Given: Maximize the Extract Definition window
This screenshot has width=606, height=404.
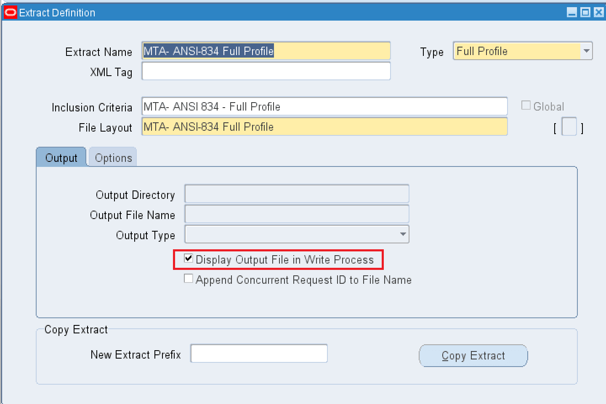Looking at the screenshot, I should point(585,12).
